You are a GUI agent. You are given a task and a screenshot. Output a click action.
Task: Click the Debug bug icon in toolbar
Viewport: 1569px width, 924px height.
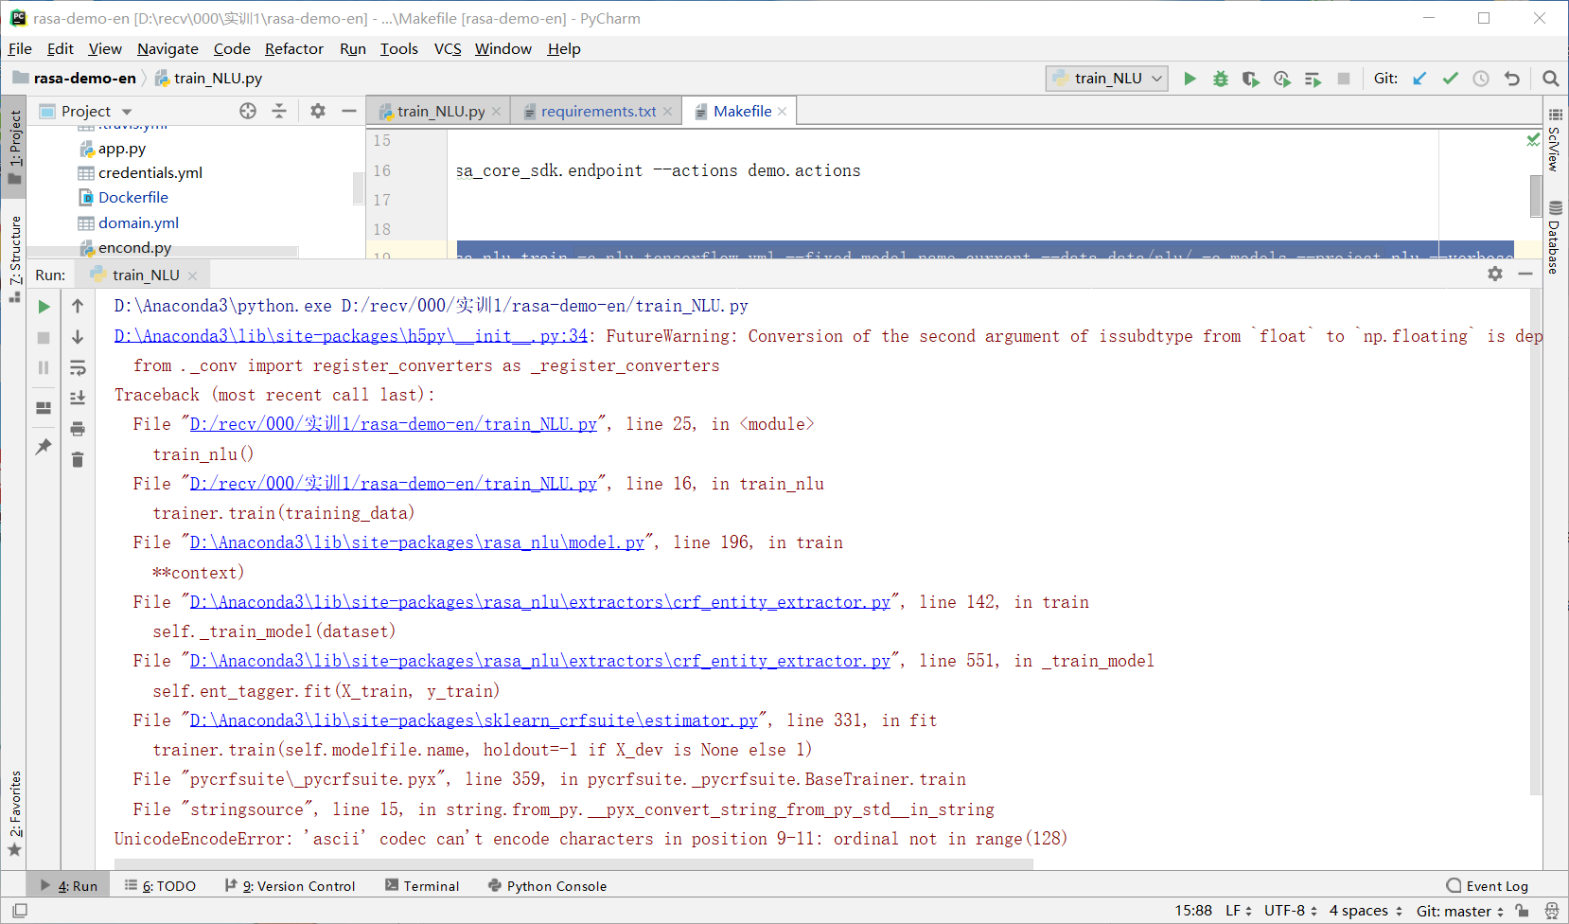[1221, 79]
